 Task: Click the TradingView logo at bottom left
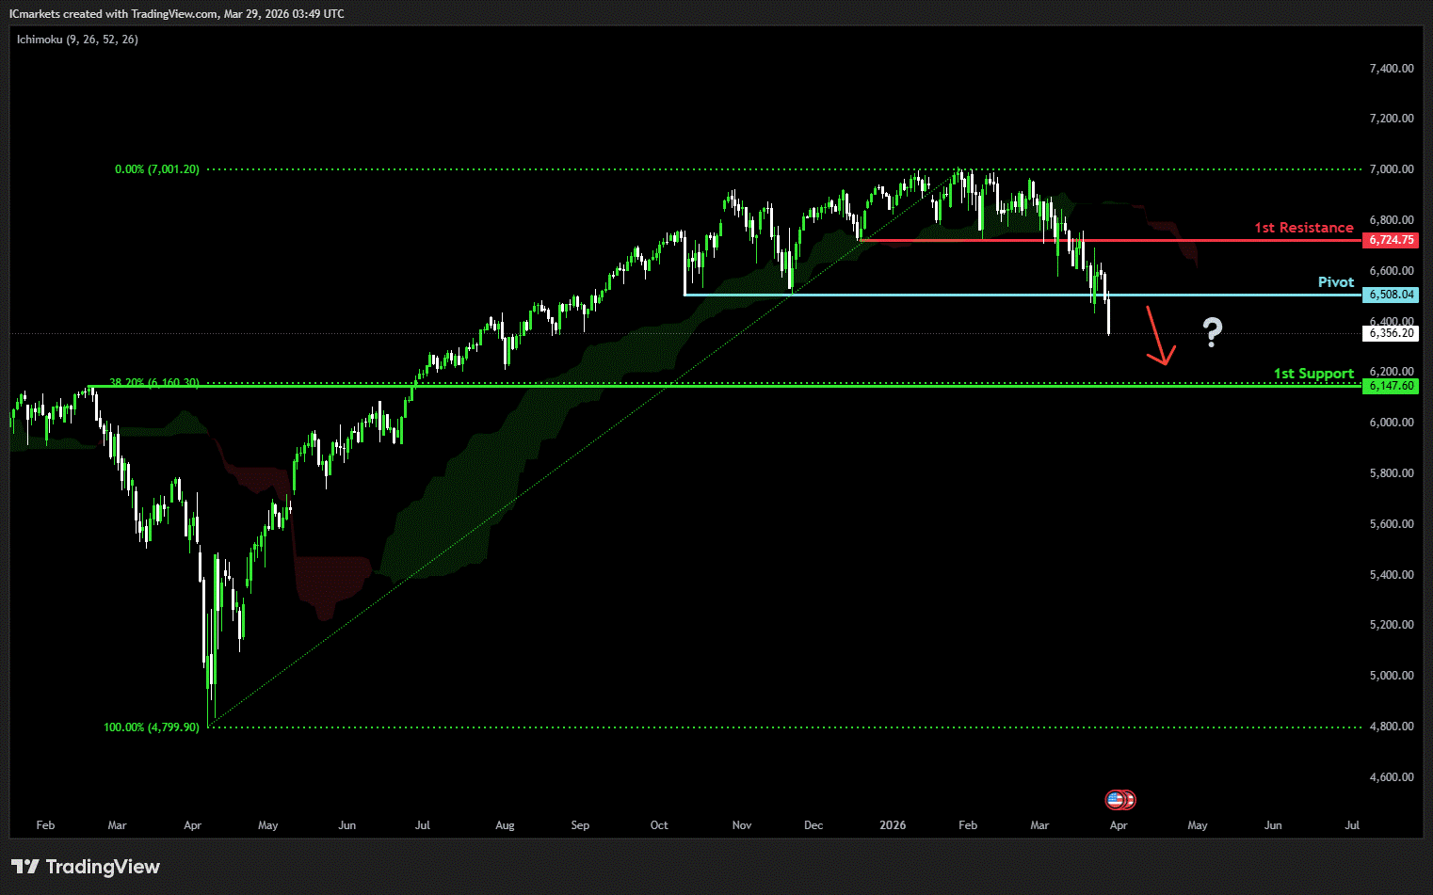pyautogui.click(x=86, y=867)
